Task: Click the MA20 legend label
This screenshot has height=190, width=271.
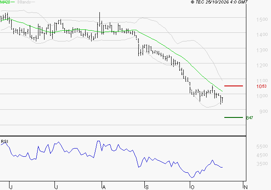Action: (x=5, y=2)
